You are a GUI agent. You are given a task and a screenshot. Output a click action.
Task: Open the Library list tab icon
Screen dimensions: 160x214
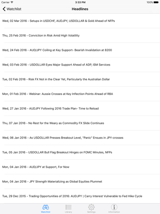68,207
